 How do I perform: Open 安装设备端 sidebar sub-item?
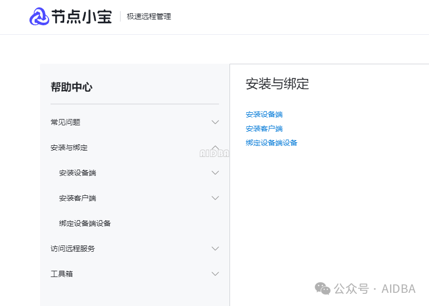point(77,173)
